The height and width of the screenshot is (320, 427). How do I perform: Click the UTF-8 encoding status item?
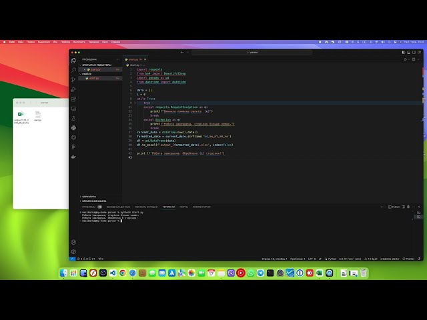[312, 259]
